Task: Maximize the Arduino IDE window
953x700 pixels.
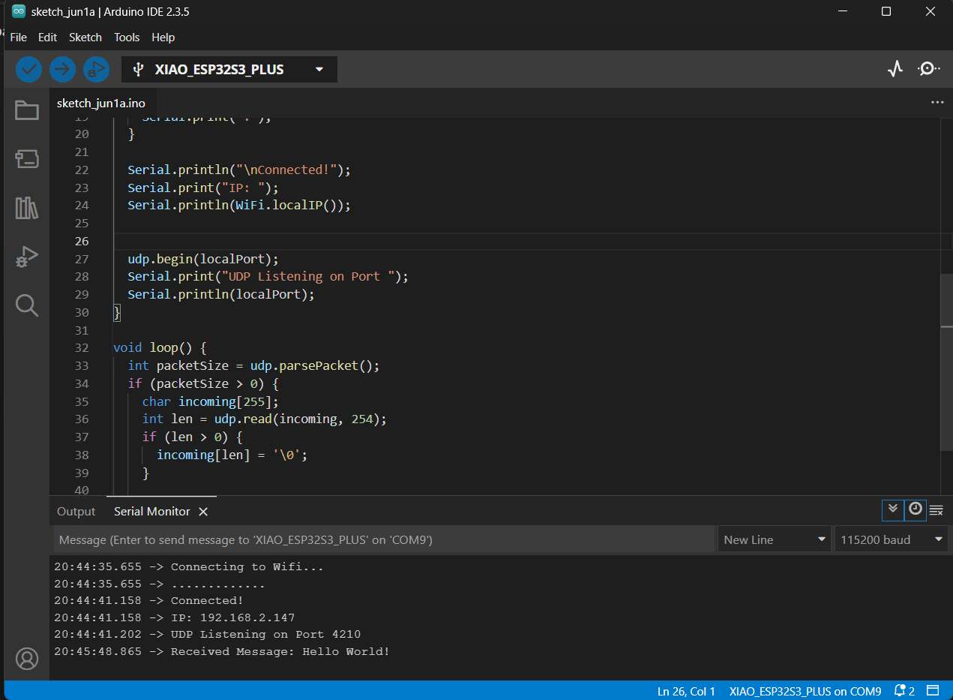Action: point(886,11)
